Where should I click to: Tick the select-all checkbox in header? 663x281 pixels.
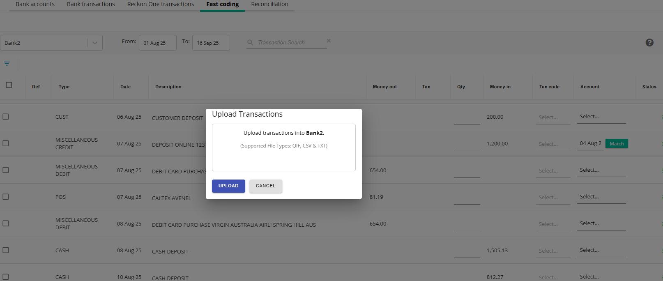9,85
